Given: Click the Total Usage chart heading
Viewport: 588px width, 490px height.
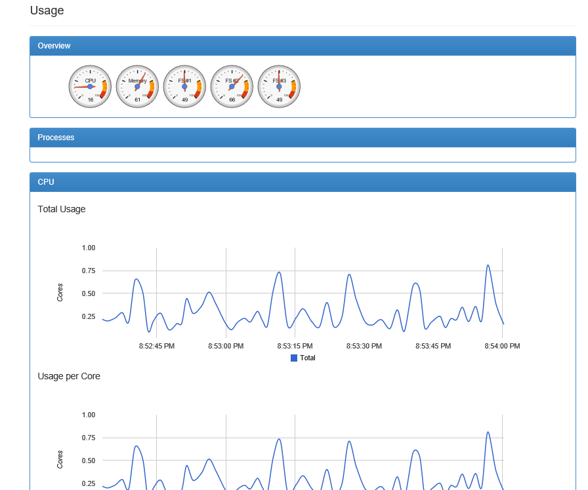Looking at the screenshot, I should pyautogui.click(x=62, y=209).
